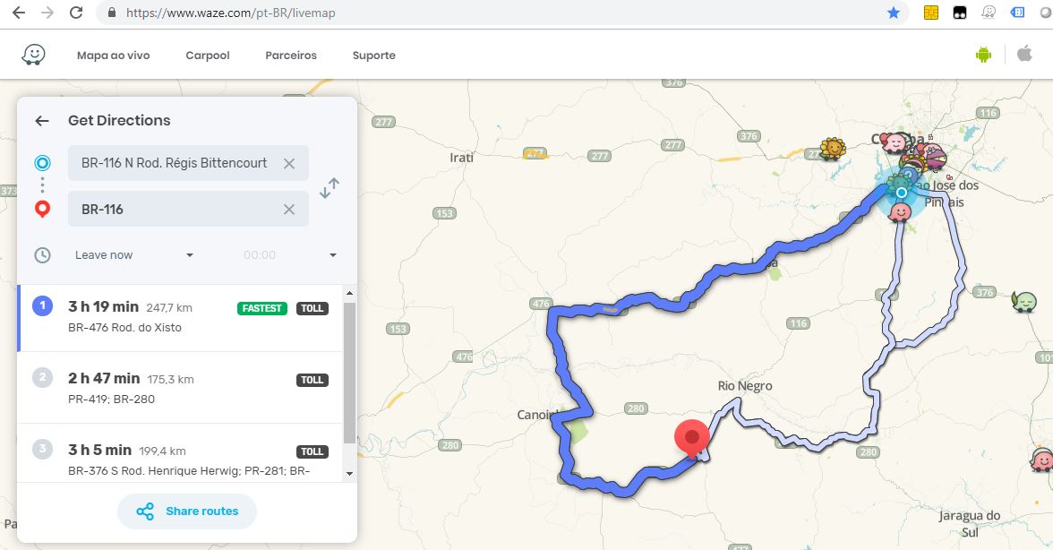Click the sunflower Wazer icon on map

tap(833, 149)
